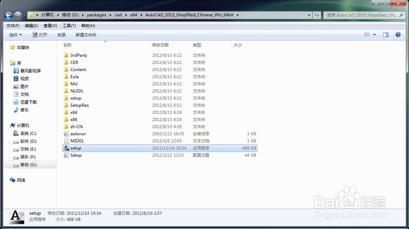Create a folder with 新建文件夹
Image resolution: width=409 pixels, height=229 pixels.
(x=86, y=35)
